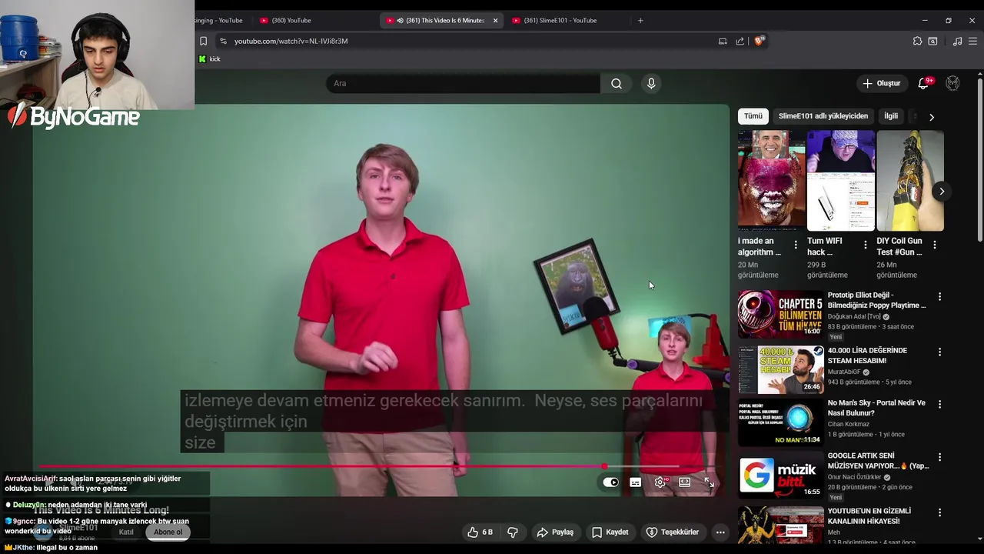
Task: Dislike the video thumbs down
Action: [x=513, y=532]
